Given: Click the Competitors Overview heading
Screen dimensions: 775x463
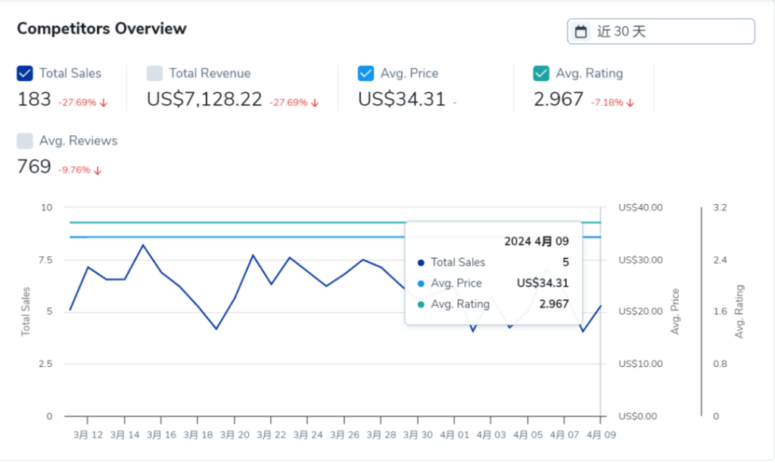Looking at the screenshot, I should (101, 29).
